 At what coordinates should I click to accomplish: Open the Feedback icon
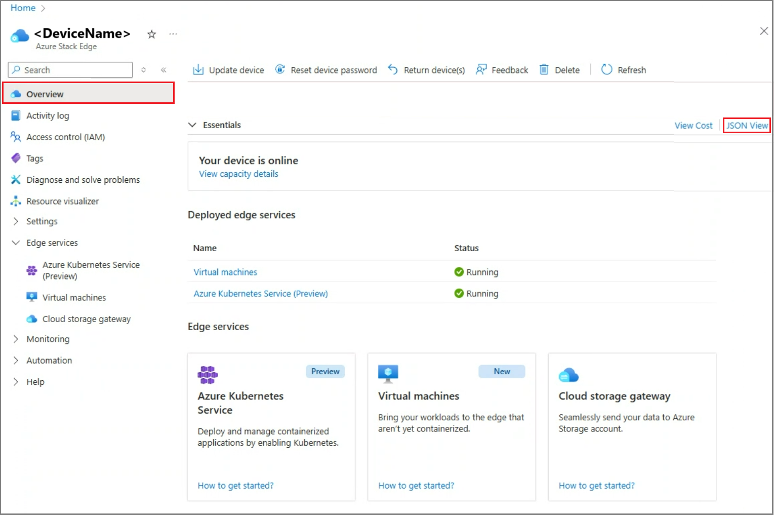(481, 69)
